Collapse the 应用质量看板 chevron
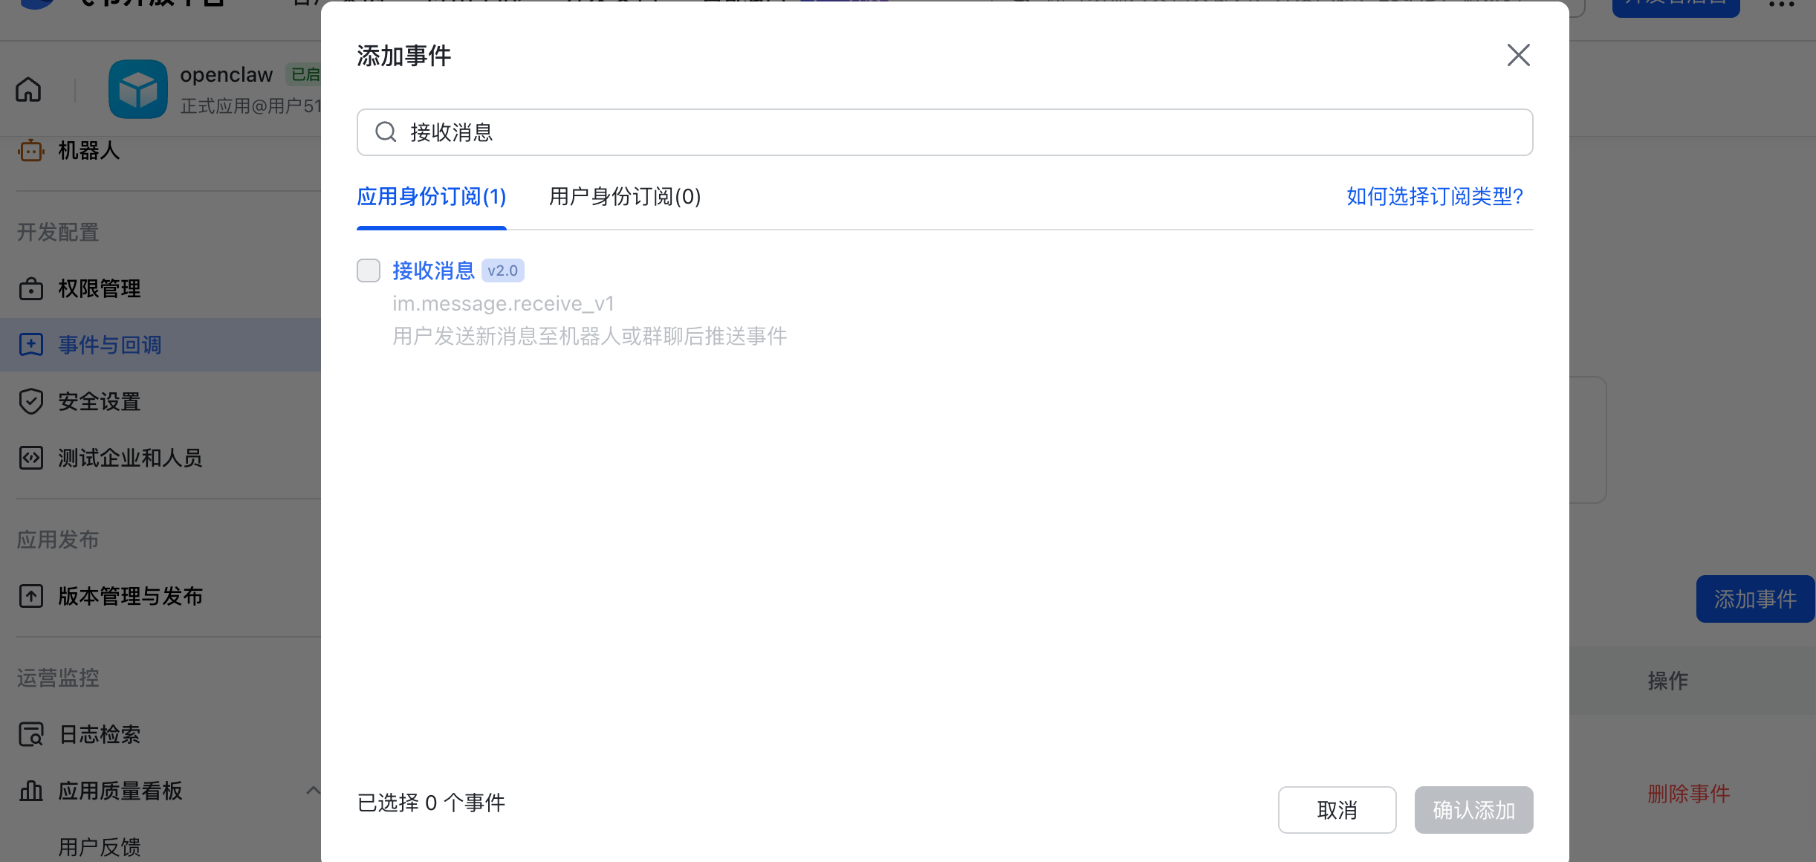 pos(313,791)
